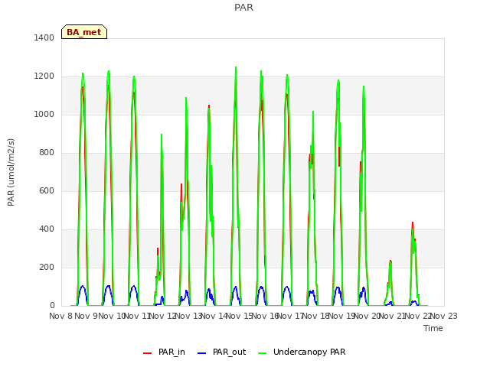Click the 800 y-axis tick label

(x=47, y=153)
